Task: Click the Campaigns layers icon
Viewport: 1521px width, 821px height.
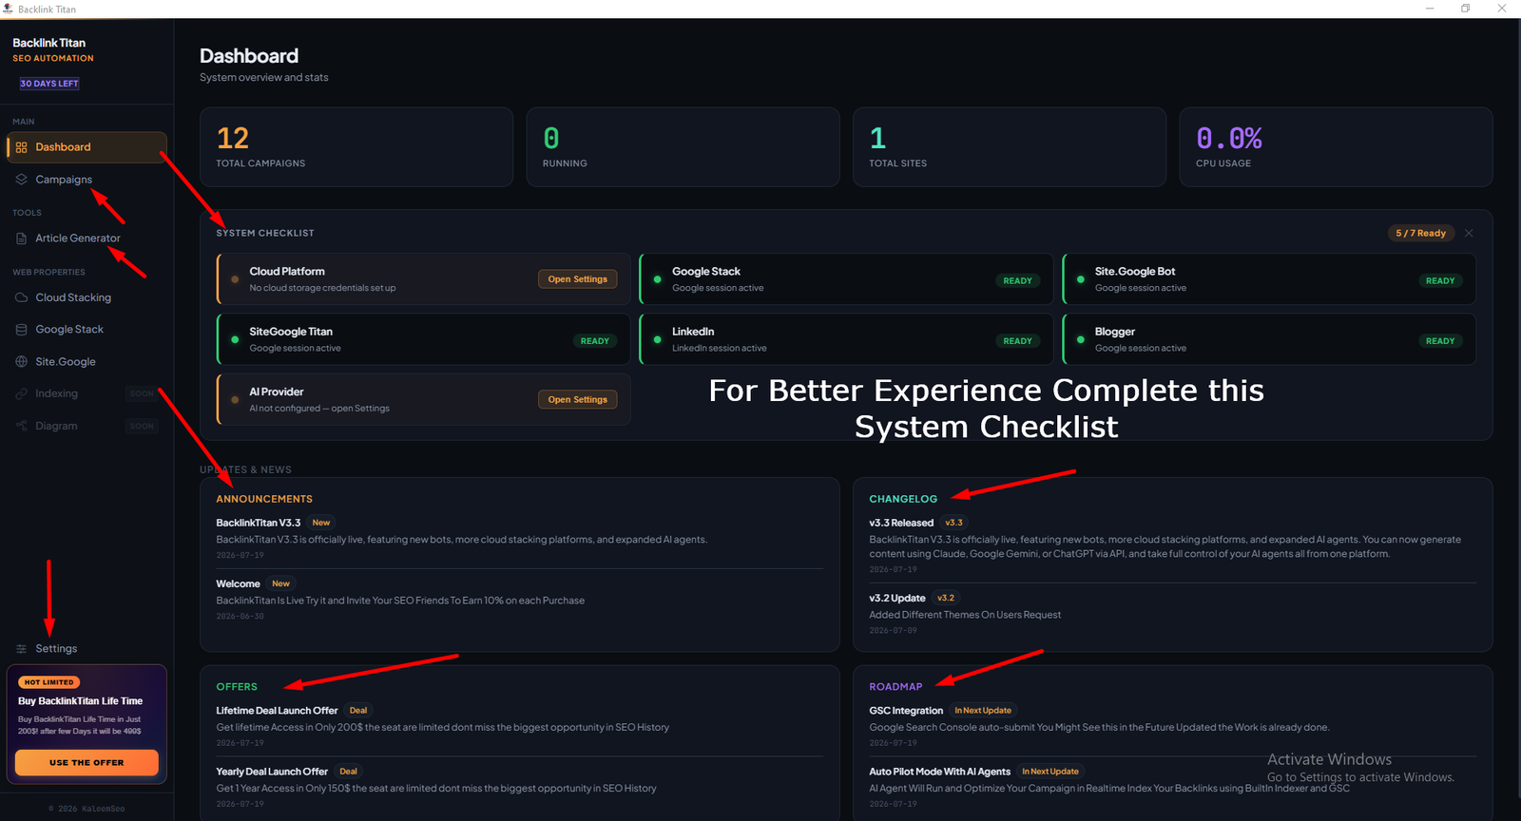Action: (x=21, y=180)
